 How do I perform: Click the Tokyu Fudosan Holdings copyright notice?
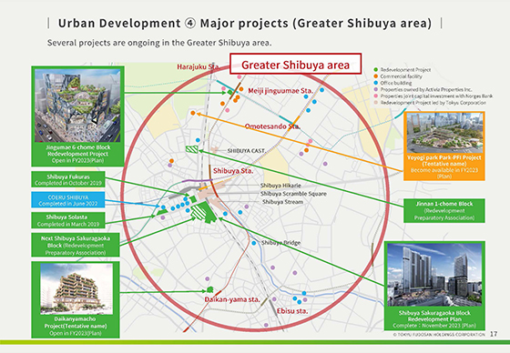pyautogui.click(x=439, y=334)
